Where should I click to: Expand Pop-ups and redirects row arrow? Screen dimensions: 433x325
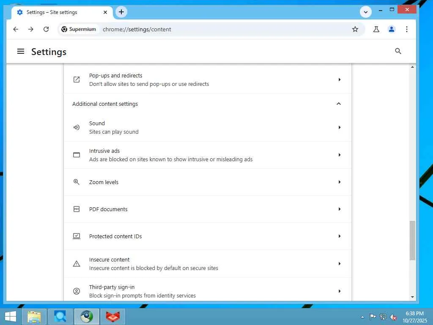pos(340,80)
